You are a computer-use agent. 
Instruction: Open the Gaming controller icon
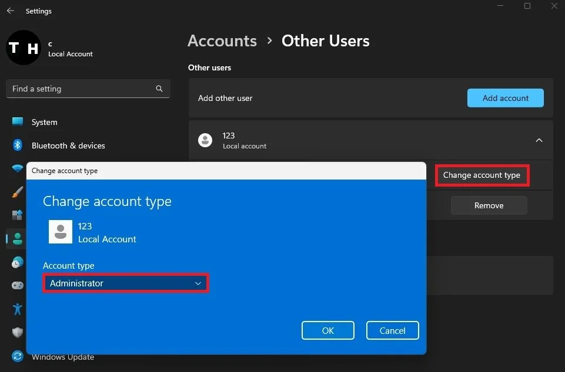click(x=17, y=285)
